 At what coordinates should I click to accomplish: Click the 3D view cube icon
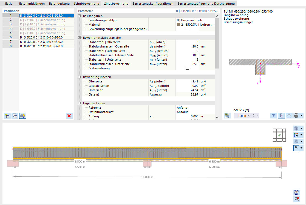(x=296, y=129)
